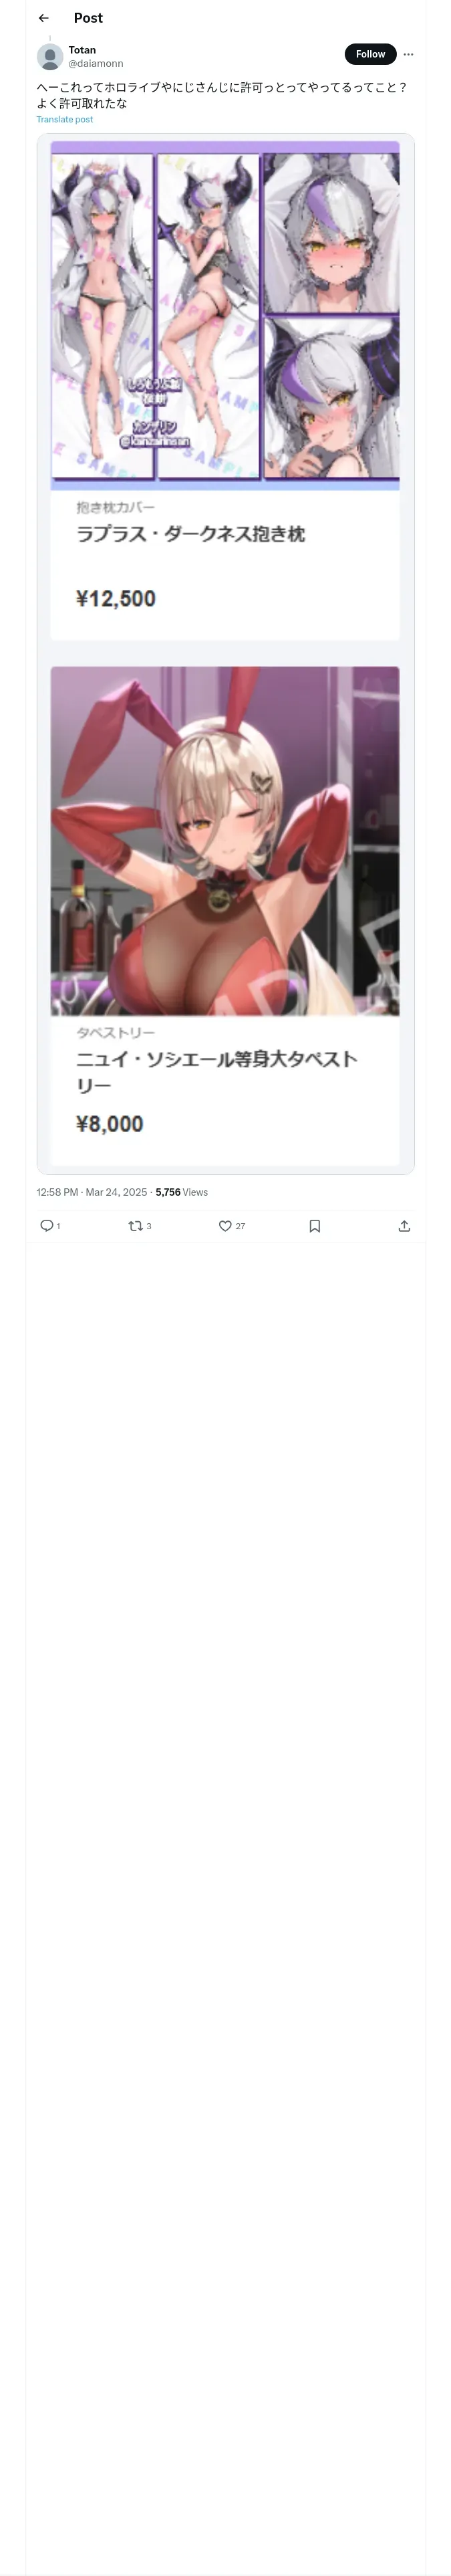The image size is (451, 2576).
Task: Open the more options ellipsis menu
Action: coord(408,54)
